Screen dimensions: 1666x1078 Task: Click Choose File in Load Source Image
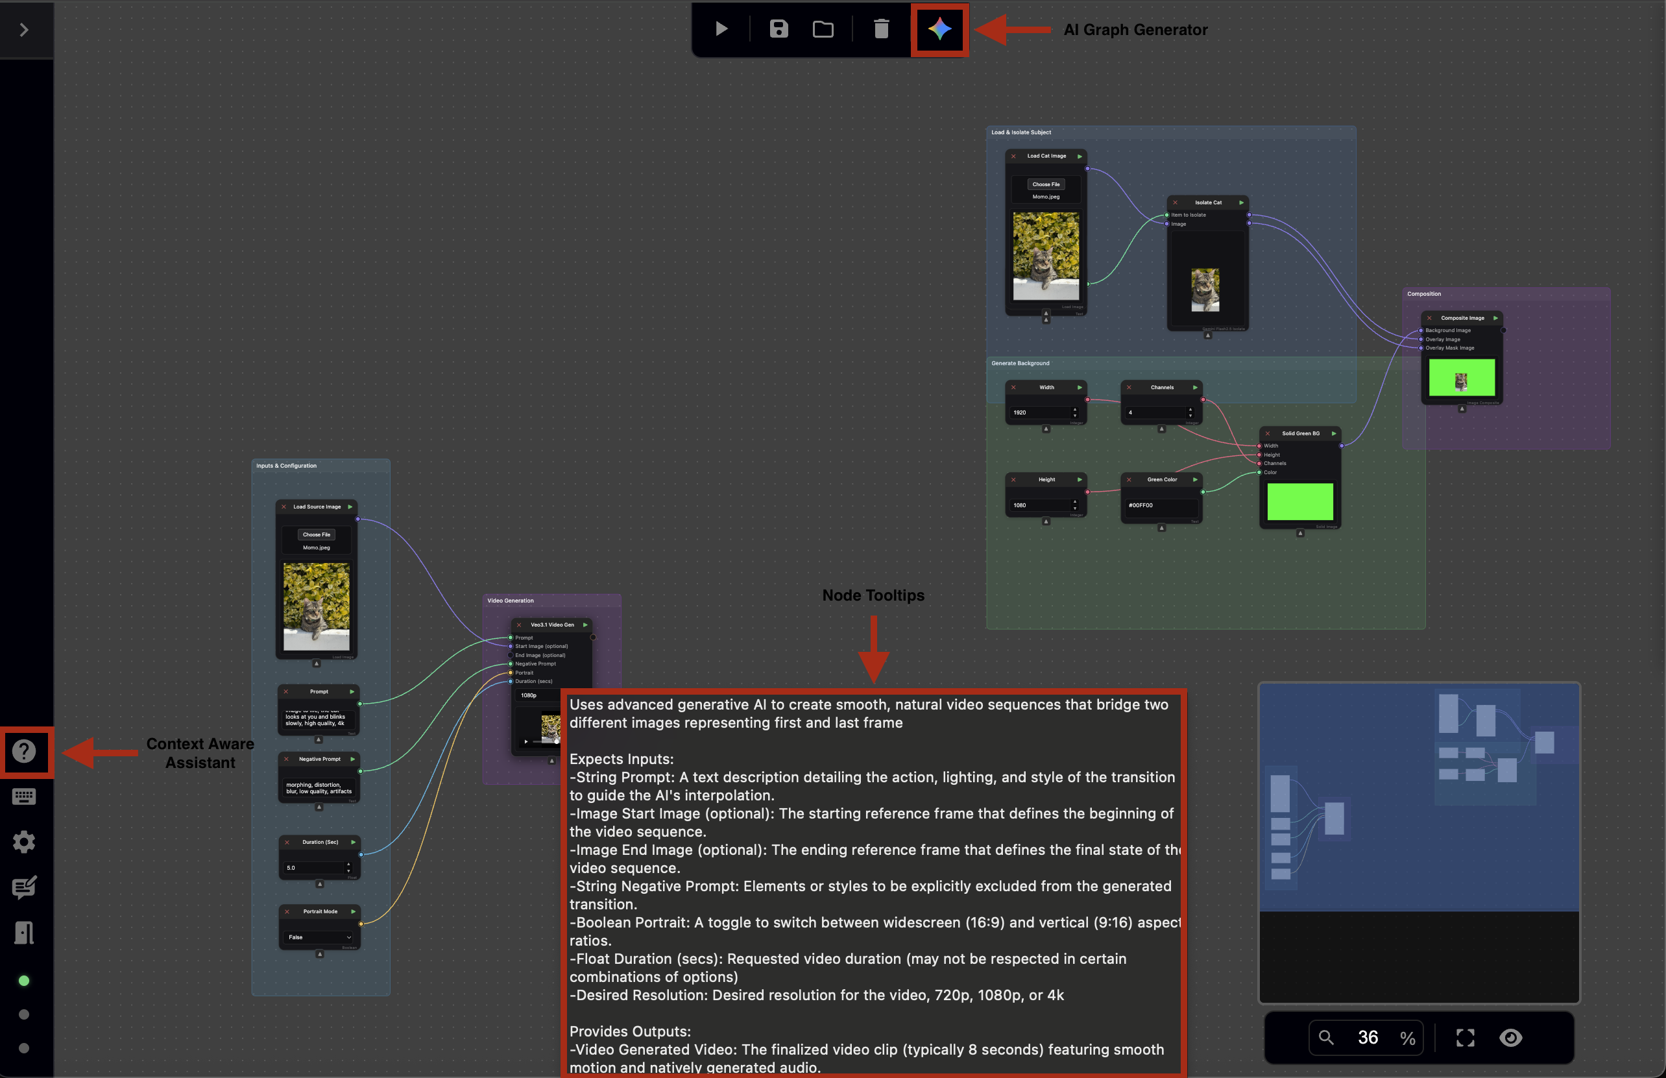click(x=317, y=534)
